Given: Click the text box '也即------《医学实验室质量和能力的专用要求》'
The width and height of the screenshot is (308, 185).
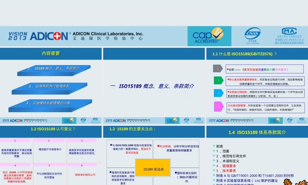Looking at the screenshot, I should pyautogui.click(x=265, y=69).
